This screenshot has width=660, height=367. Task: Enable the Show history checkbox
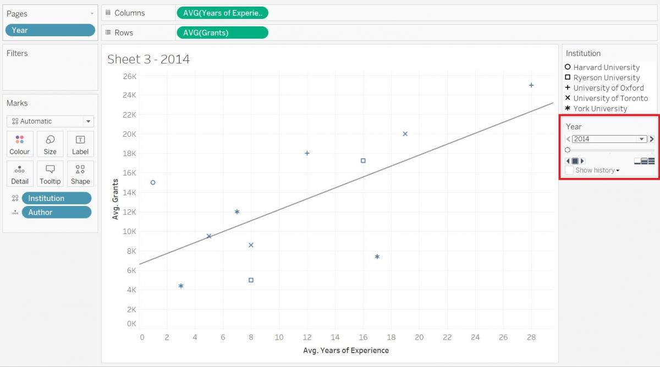(569, 170)
